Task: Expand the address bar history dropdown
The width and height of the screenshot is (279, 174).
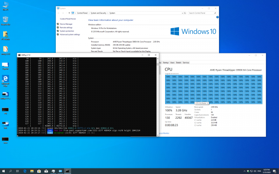Action: pyautogui.click(x=182, y=13)
